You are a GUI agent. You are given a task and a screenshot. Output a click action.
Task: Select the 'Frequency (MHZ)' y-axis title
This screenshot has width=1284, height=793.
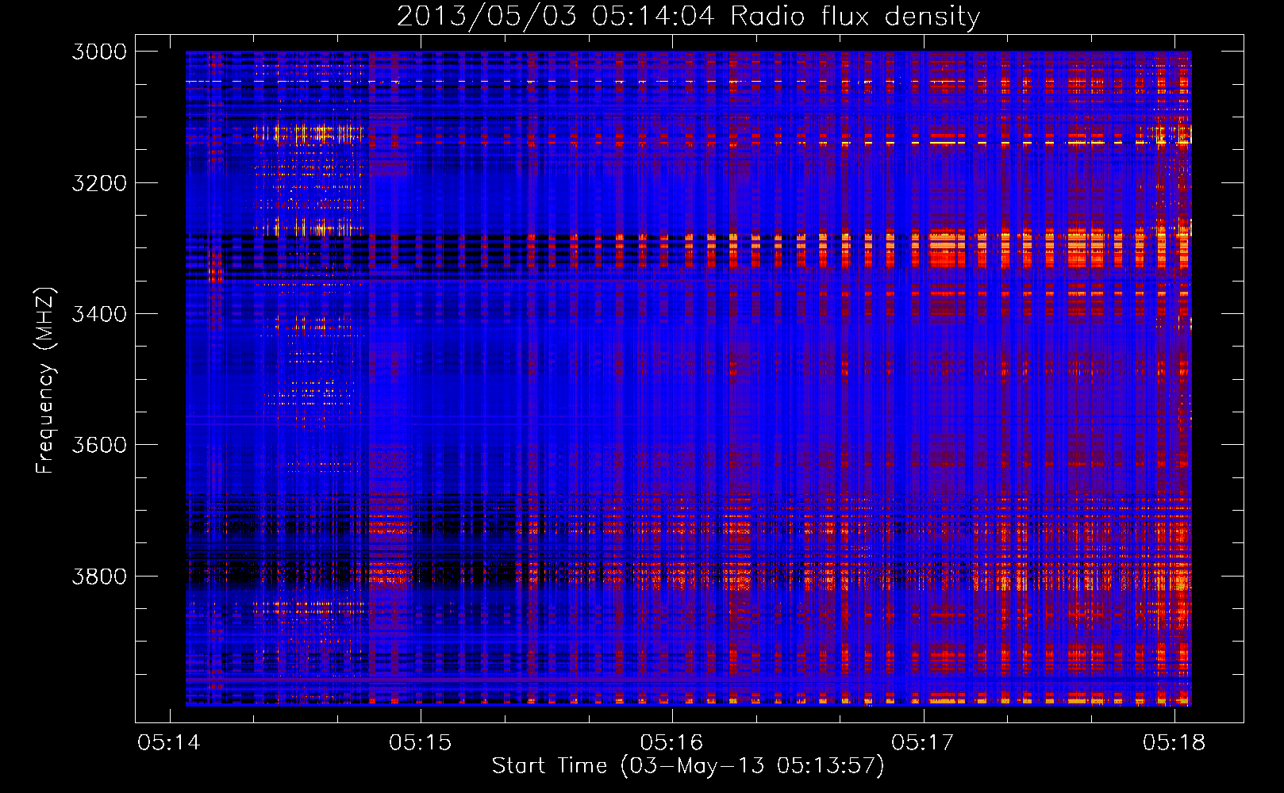click(x=45, y=381)
